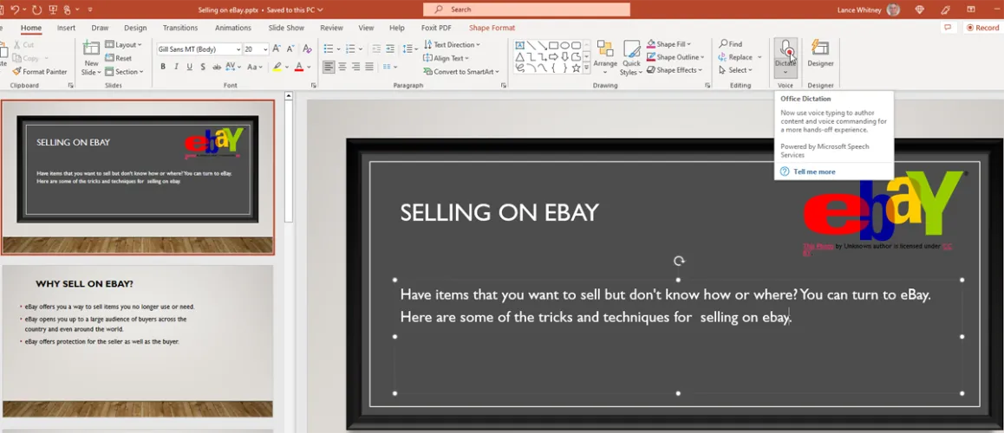Click the Format Painter tool
1004x433 pixels.
coord(40,72)
